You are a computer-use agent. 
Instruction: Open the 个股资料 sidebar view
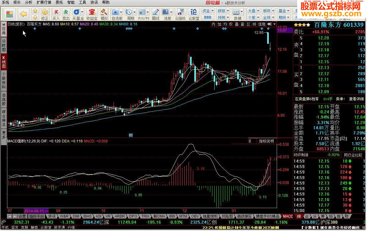[4, 81]
